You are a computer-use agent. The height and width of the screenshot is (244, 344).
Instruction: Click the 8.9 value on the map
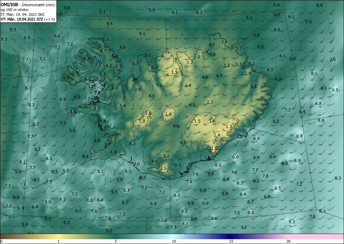[297, 161]
